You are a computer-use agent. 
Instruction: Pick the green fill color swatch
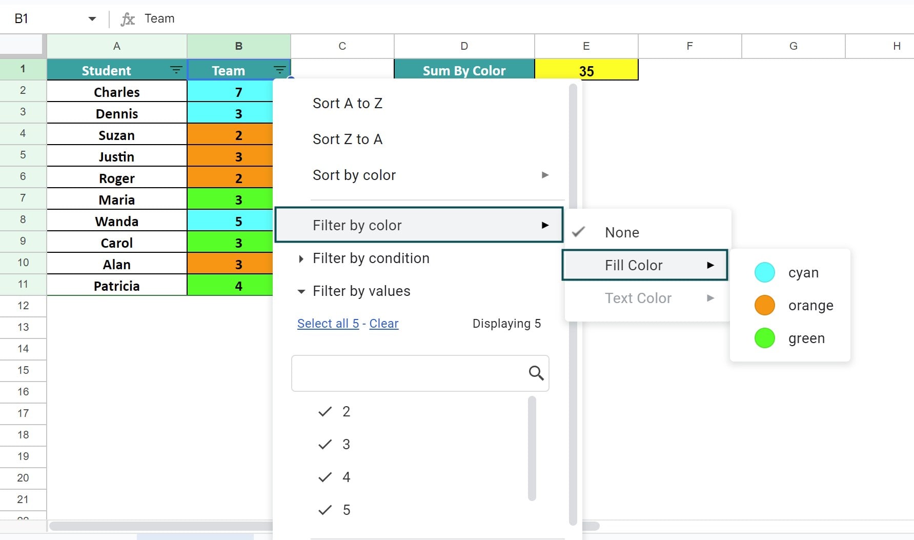click(x=764, y=338)
